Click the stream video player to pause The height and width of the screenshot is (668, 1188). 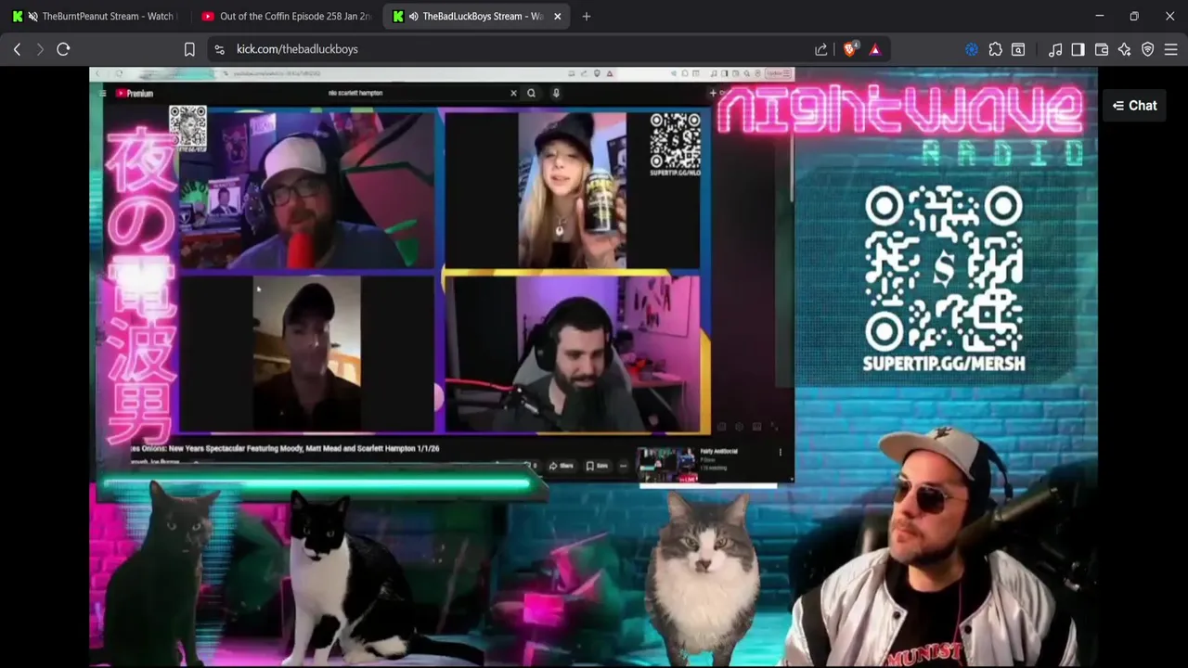coord(593,367)
